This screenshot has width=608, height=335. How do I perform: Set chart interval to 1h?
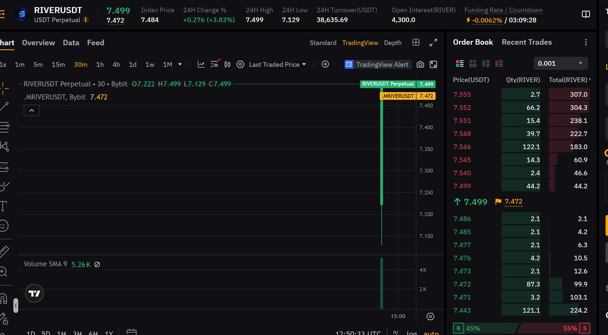100,64
